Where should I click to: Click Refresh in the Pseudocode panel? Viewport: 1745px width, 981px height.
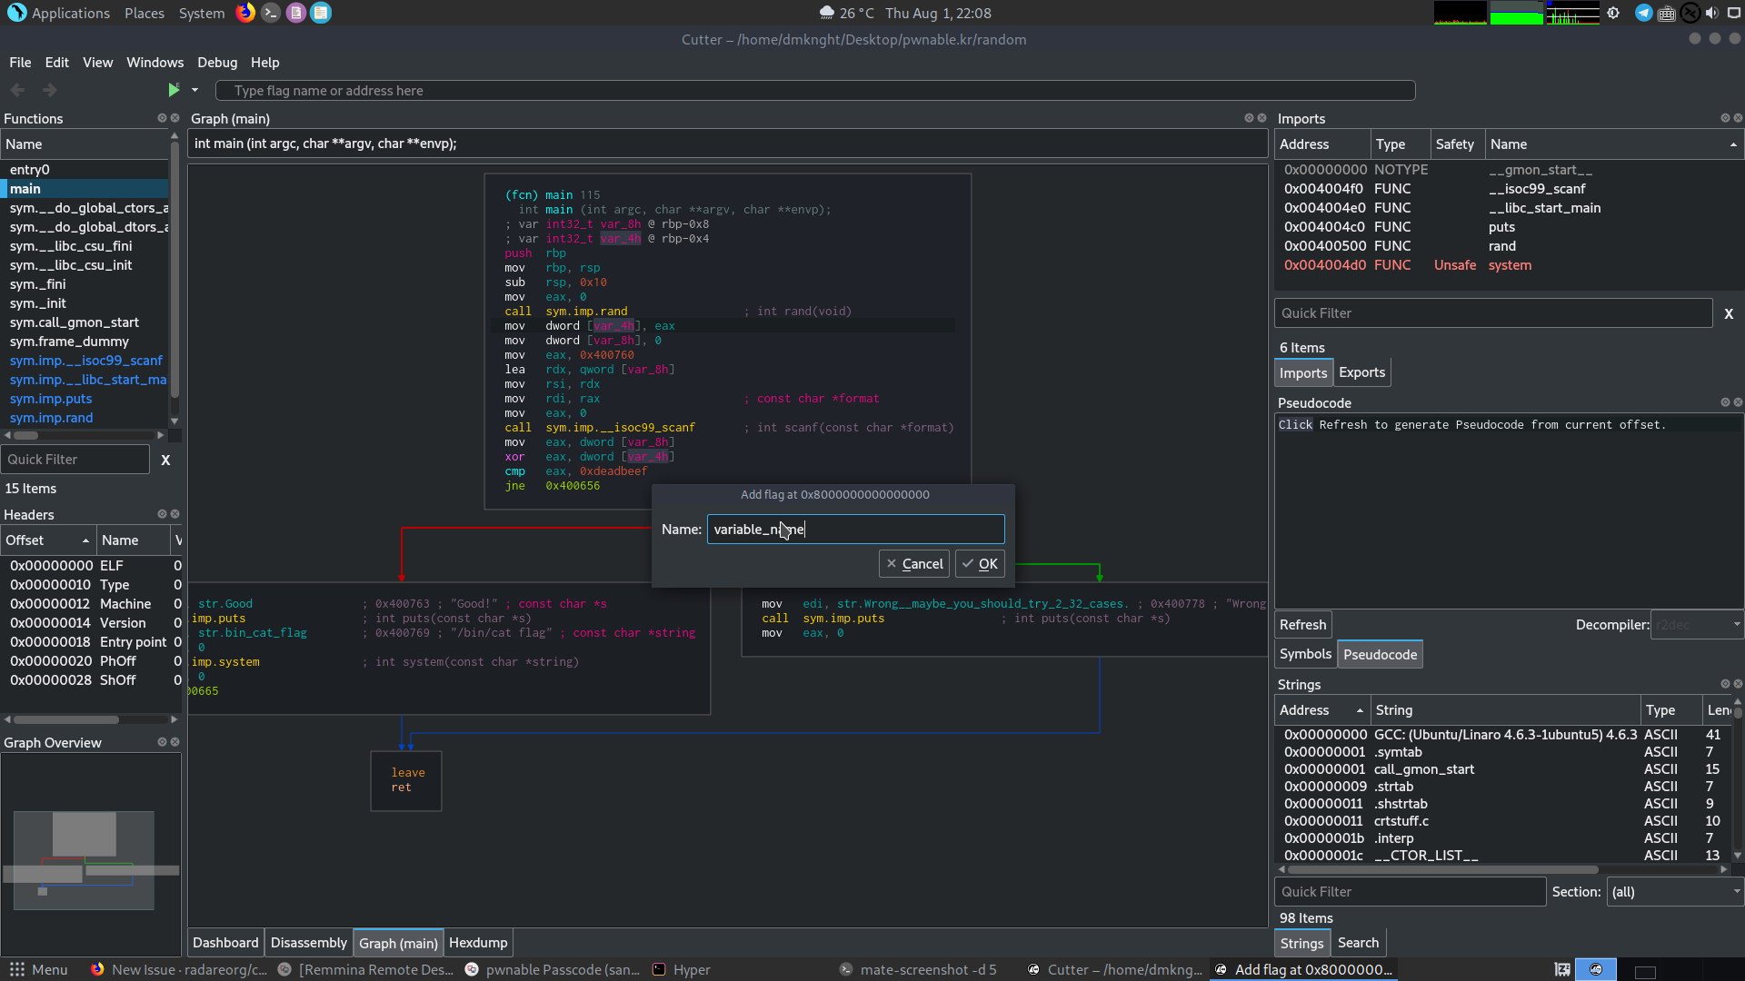pyautogui.click(x=1302, y=625)
